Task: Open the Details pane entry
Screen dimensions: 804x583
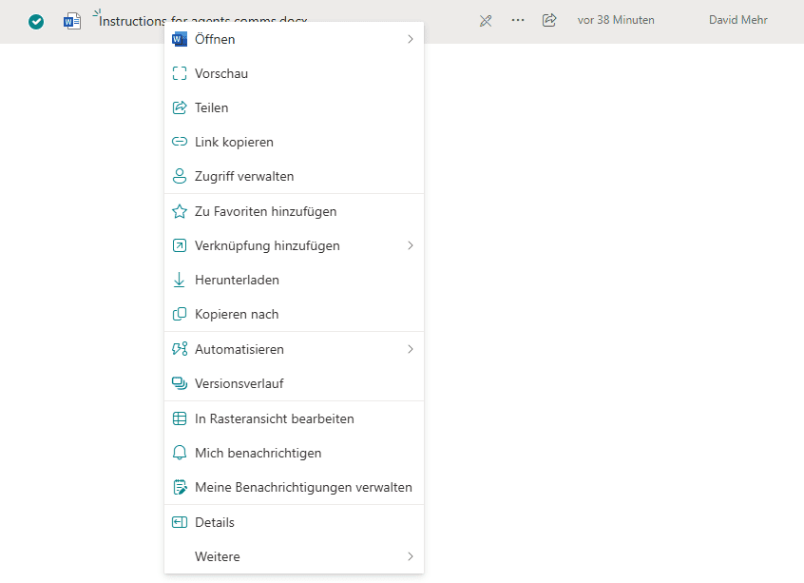Action: (215, 522)
